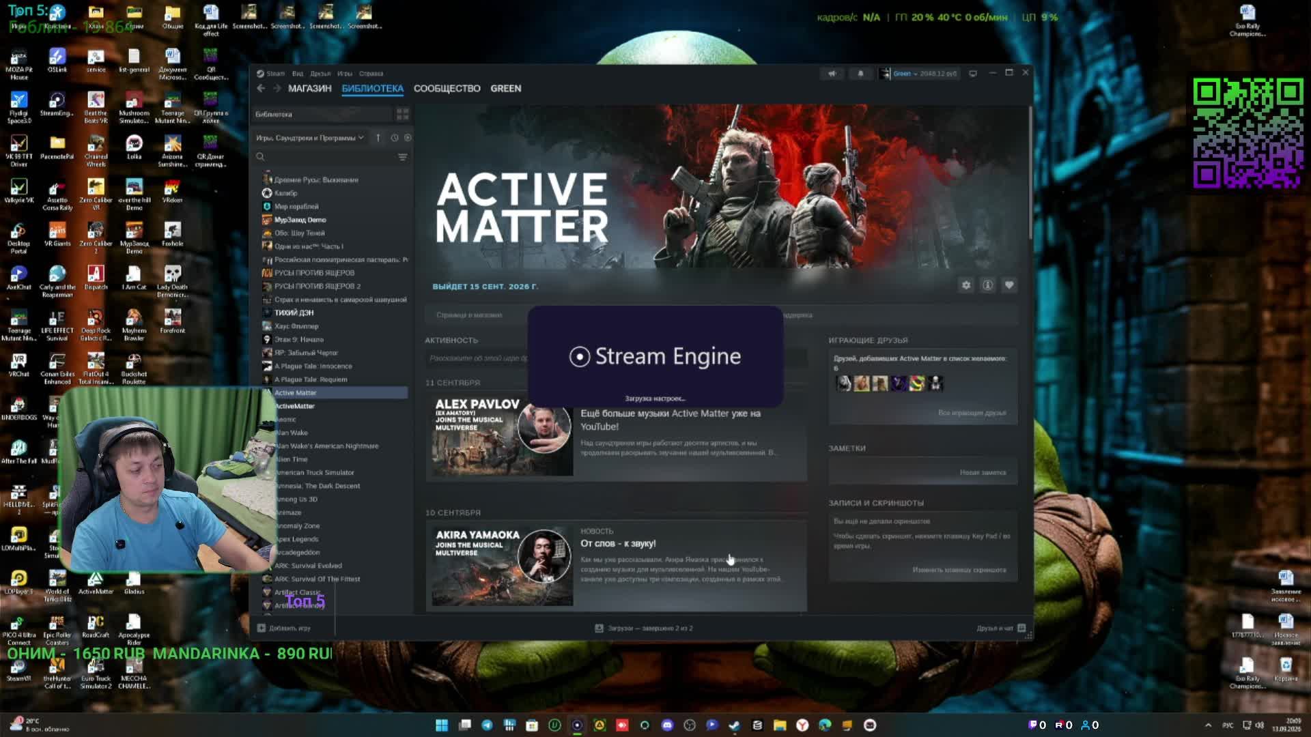The width and height of the screenshot is (1311, 737).
Task: Select the RoadCraft desktop icon
Action: [x=96, y=626]
